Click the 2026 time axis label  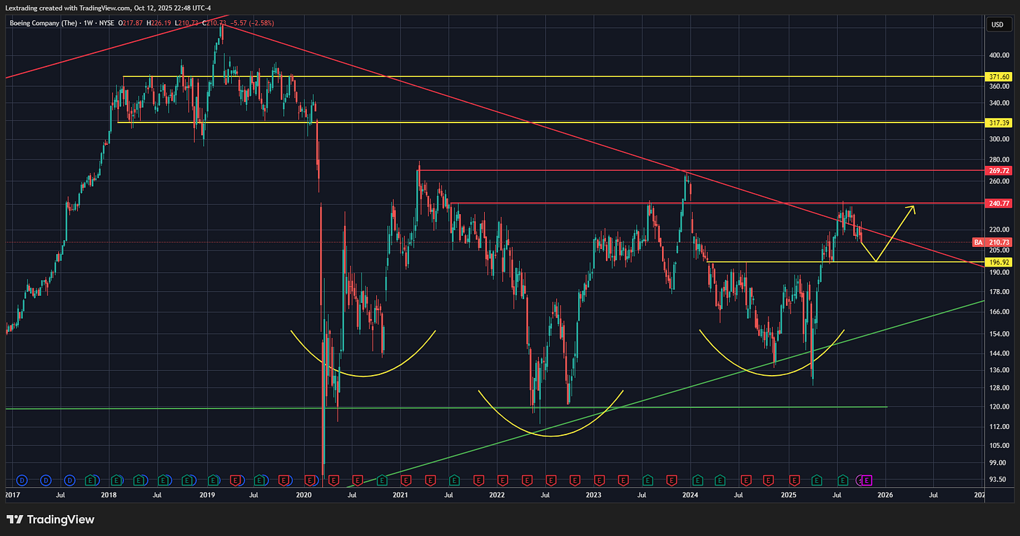click(x=885, y=495)
